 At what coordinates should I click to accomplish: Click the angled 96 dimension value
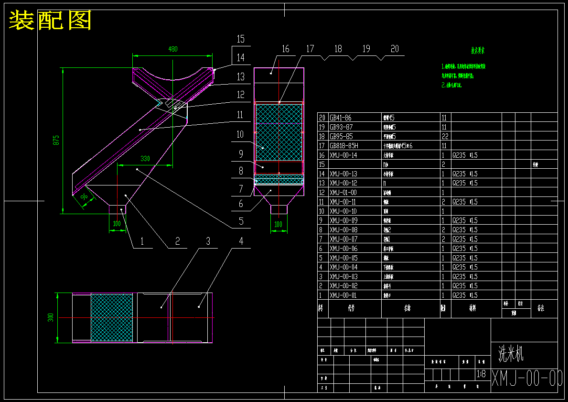click(84, 197)
